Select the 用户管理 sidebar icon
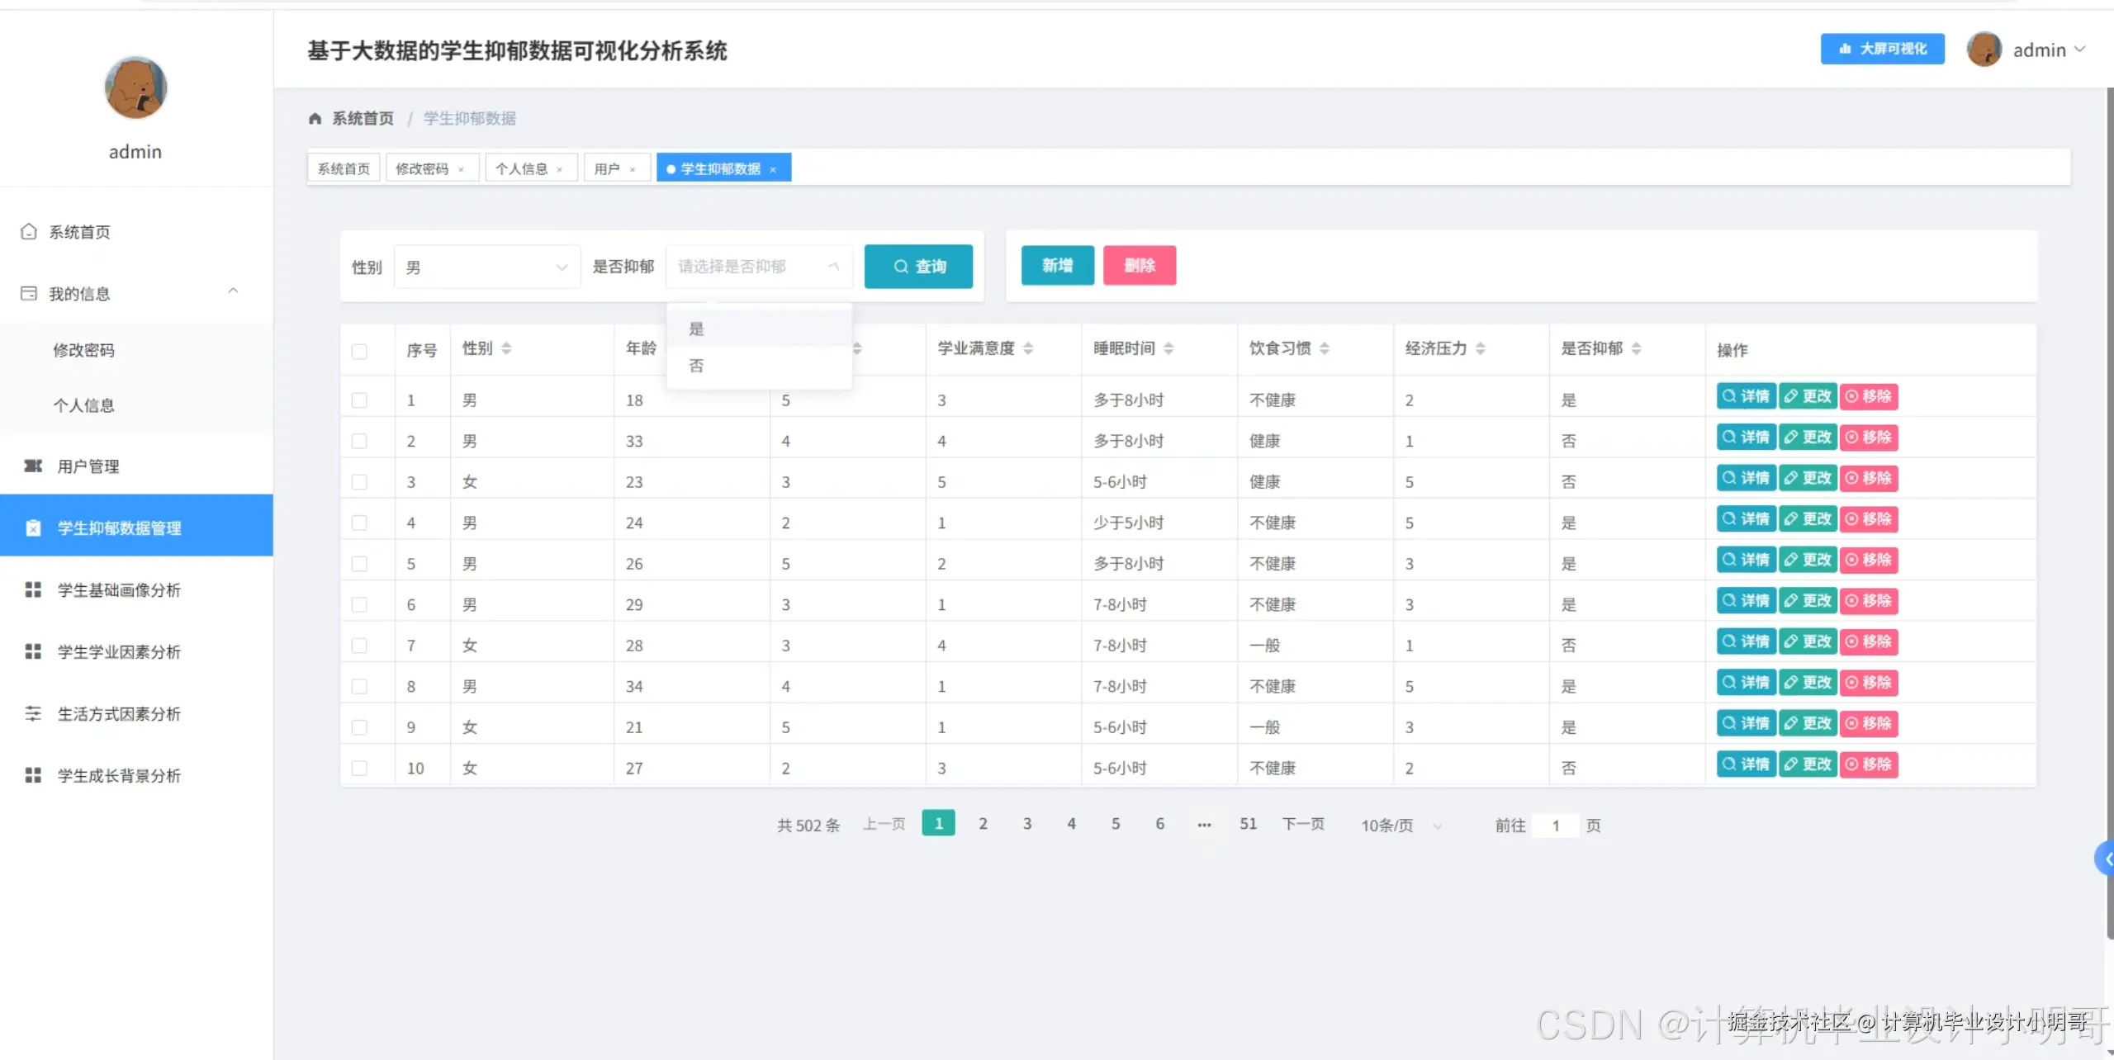 (32, 465)
